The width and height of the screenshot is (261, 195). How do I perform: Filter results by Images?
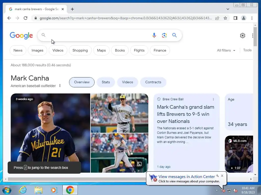click(37, 50)
